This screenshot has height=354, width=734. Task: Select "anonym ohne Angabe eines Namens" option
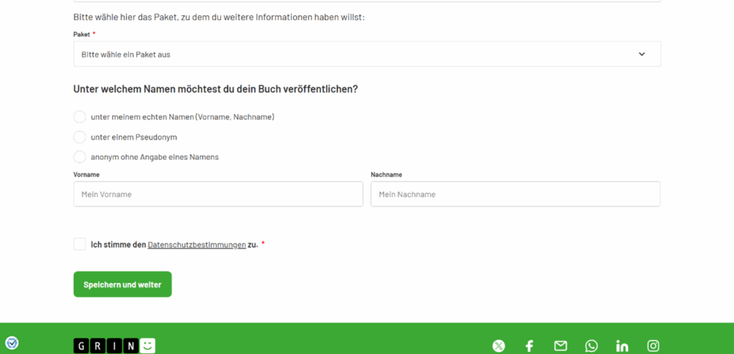pos(80,157)
